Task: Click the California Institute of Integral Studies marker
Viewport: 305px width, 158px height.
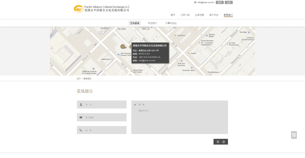Action: (93, 69)
